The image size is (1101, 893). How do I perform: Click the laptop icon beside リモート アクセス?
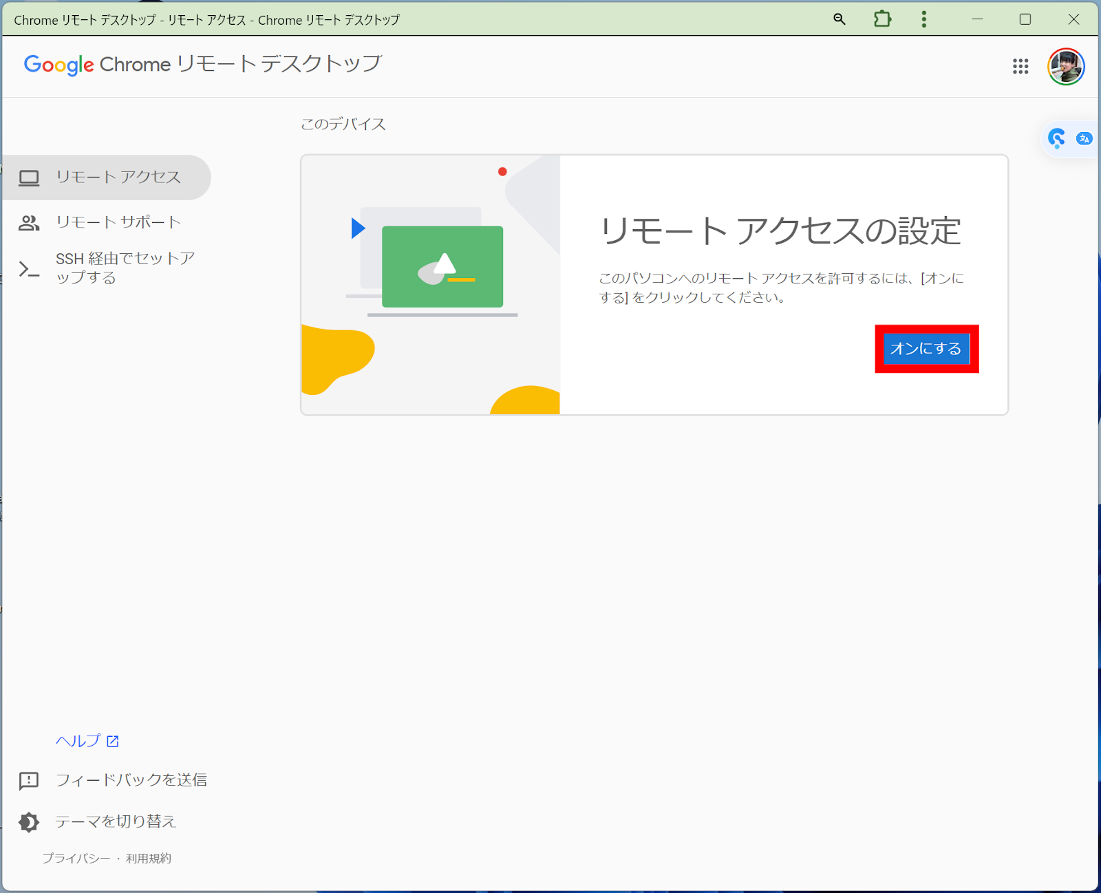(29, 177)
